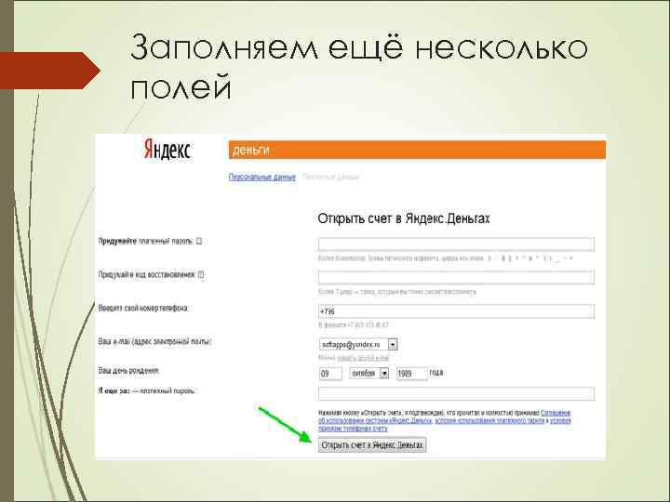The width and height of the screenshot is (670, 502).
Task: Focus the платежный пароль input field
Action: click(x=456, y=244)
